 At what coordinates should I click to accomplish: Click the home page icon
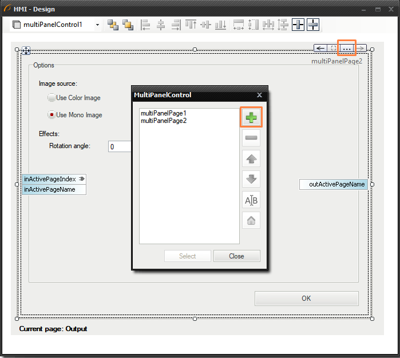[x=251, y=220]
